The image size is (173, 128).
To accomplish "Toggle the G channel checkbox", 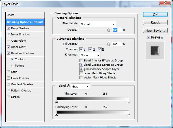I will (x=90, y=49).
